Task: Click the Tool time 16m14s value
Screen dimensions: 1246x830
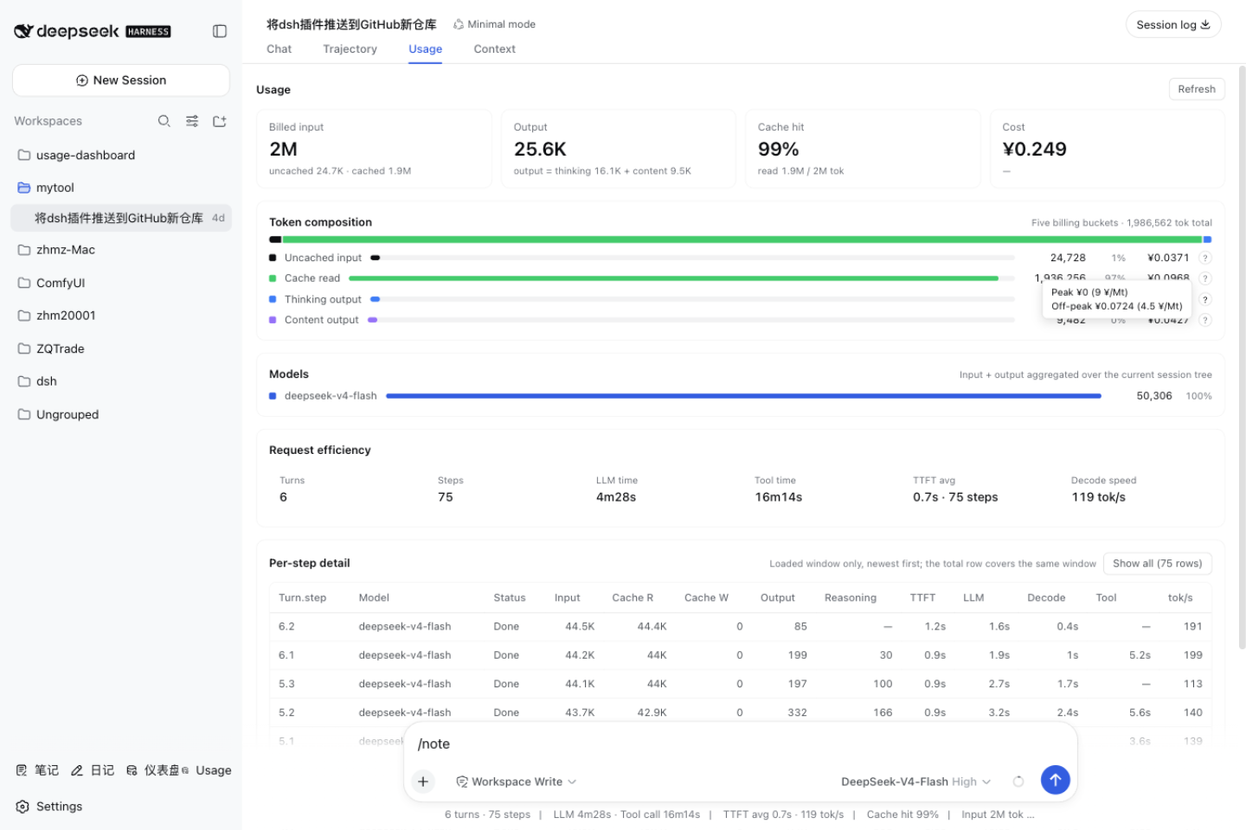Action: coord(778,497)
